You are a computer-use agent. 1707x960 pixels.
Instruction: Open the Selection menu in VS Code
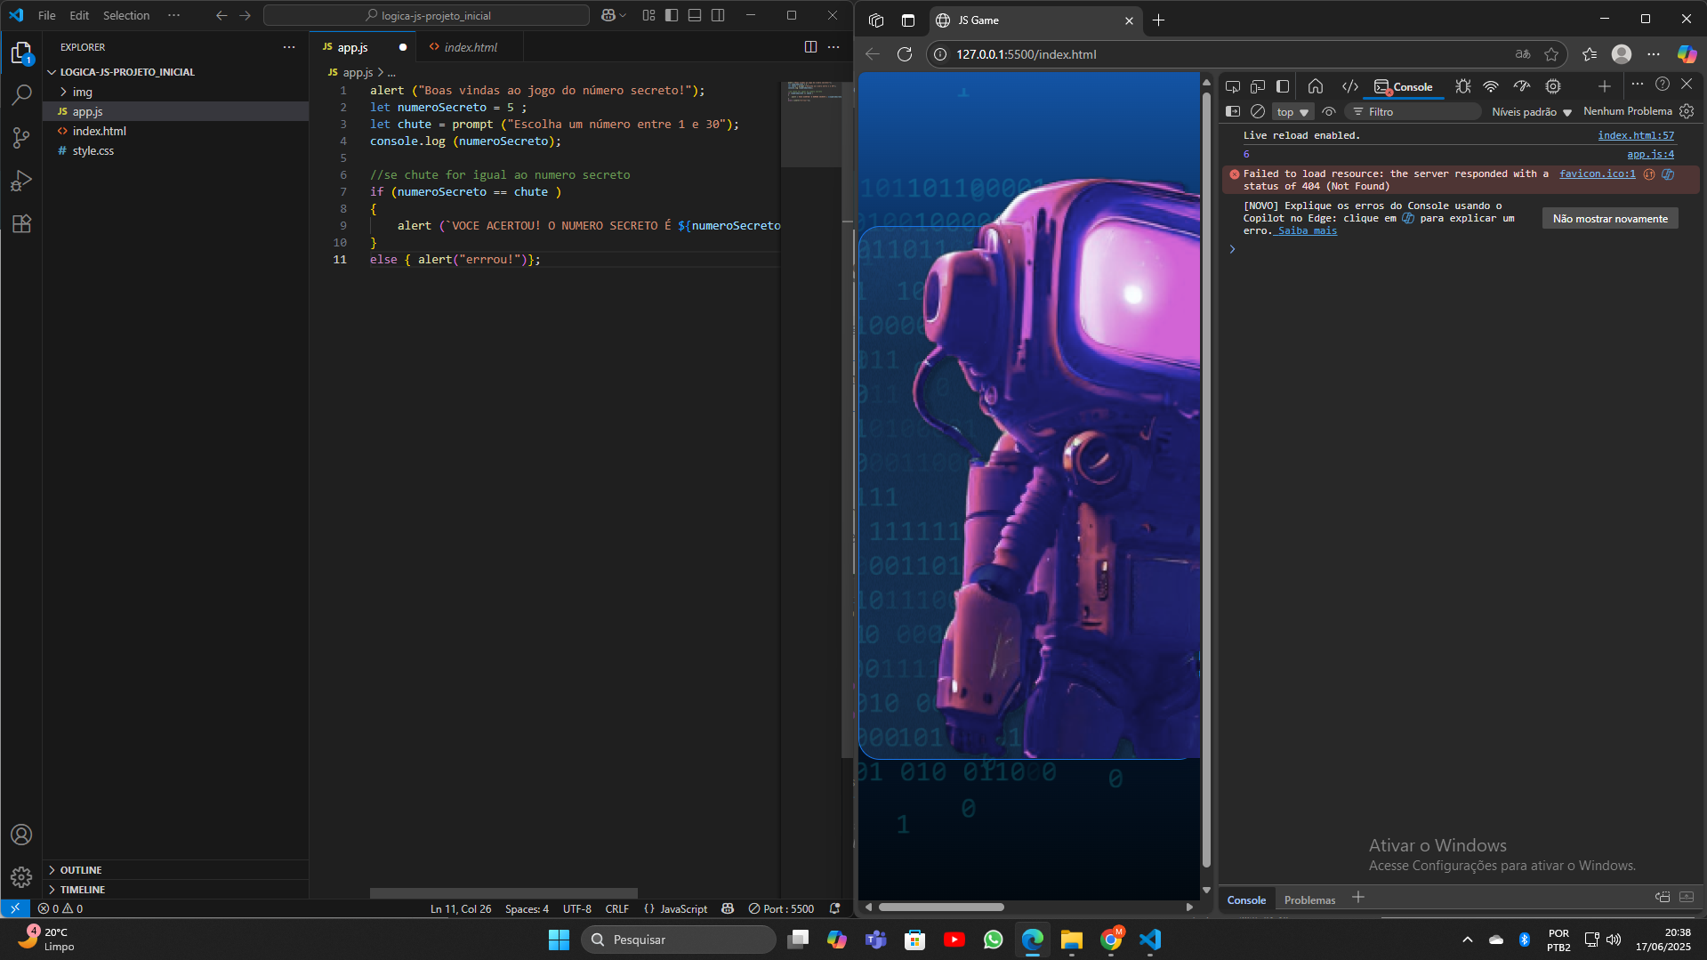tap(126, 15)
